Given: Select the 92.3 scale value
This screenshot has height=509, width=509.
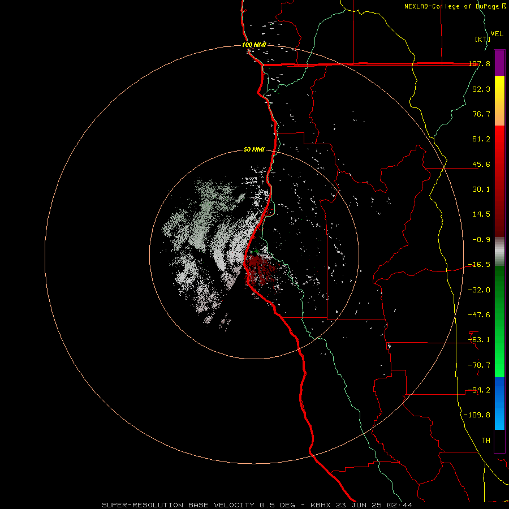Looking at the screenshot, I should [x=481, y=89].
